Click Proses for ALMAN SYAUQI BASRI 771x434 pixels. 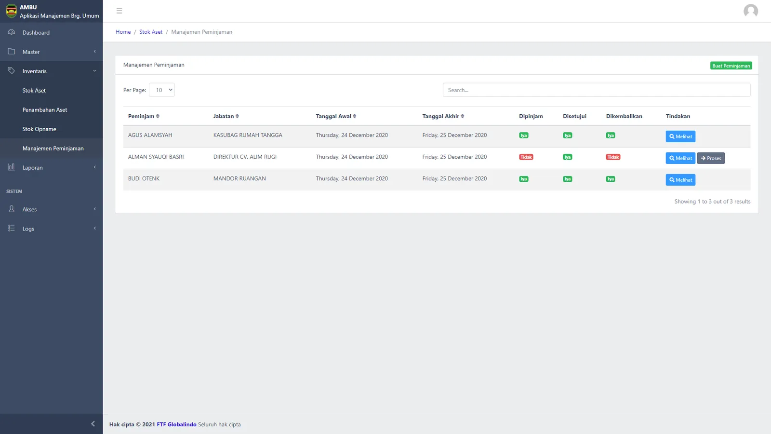(711, 158)
